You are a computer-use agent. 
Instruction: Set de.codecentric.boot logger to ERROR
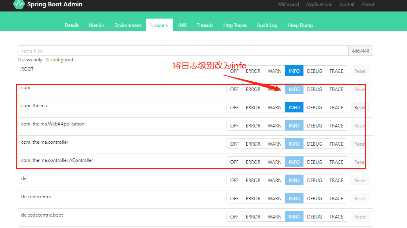[x=253, y=217]
